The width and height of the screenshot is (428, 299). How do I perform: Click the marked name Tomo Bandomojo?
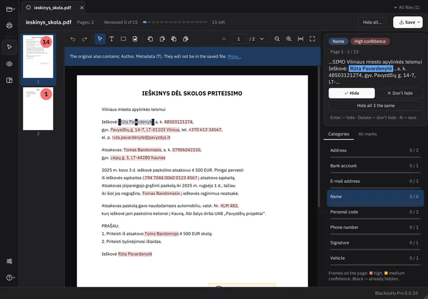pyautogui.click(x=162, y=234)
